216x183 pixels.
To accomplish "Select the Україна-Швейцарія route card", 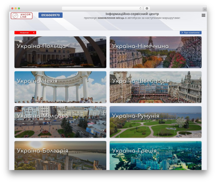I will coord(156,87).
